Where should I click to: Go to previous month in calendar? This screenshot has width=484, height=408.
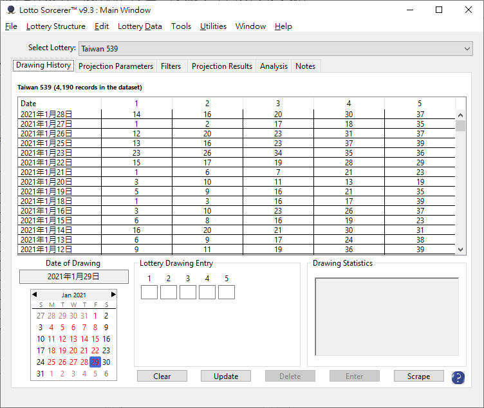pos(35,295)
